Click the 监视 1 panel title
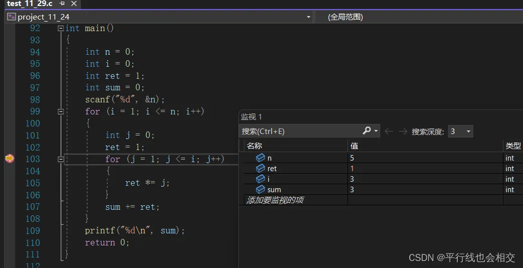The height and width of the screenshot is (268, 523). click(251, 117)
